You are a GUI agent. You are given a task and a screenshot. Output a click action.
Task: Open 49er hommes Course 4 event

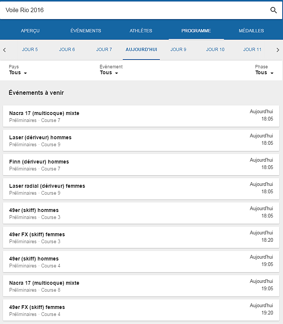coord(141,262)
